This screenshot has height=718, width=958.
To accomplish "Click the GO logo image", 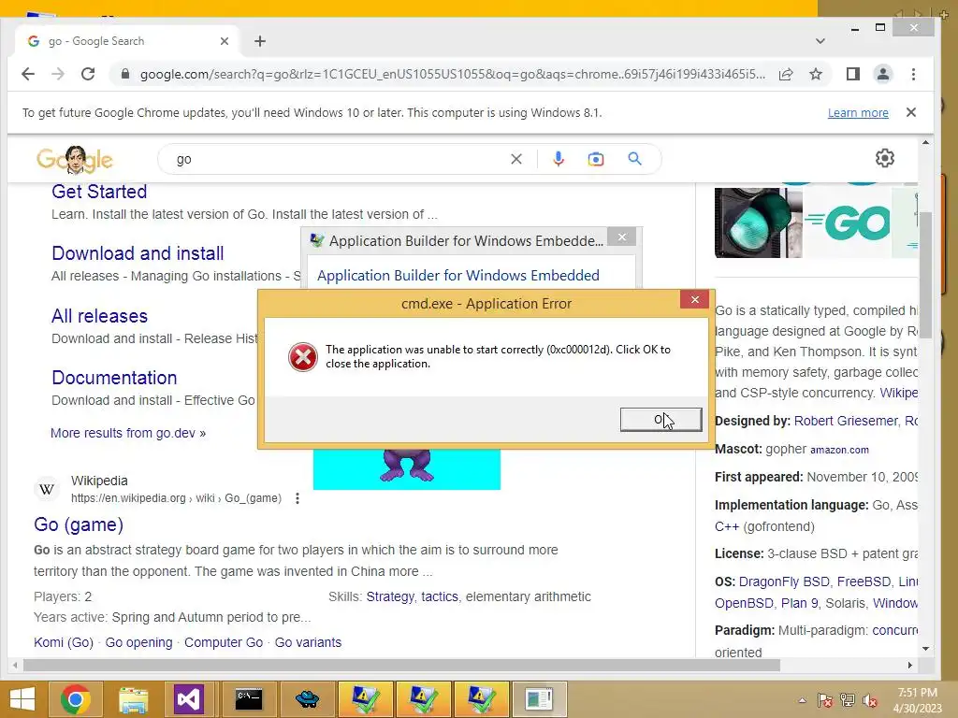I will 847,223.
